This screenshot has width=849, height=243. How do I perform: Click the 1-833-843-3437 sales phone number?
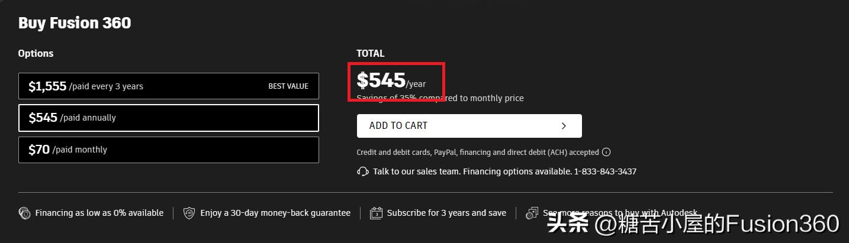click(605, 171)
